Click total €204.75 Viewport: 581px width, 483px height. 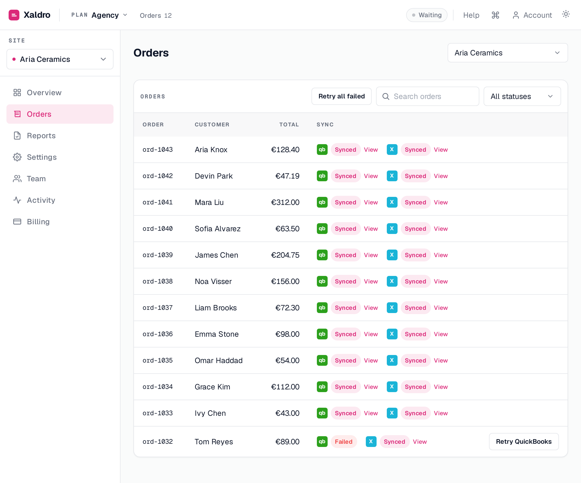tap(285, 255)
